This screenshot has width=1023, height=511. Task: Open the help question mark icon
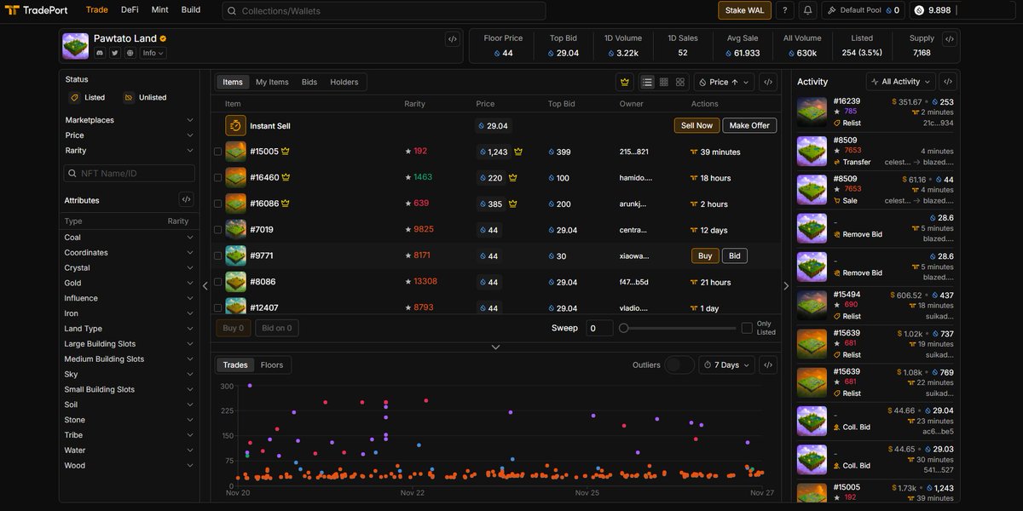click(x=785, y=10)
